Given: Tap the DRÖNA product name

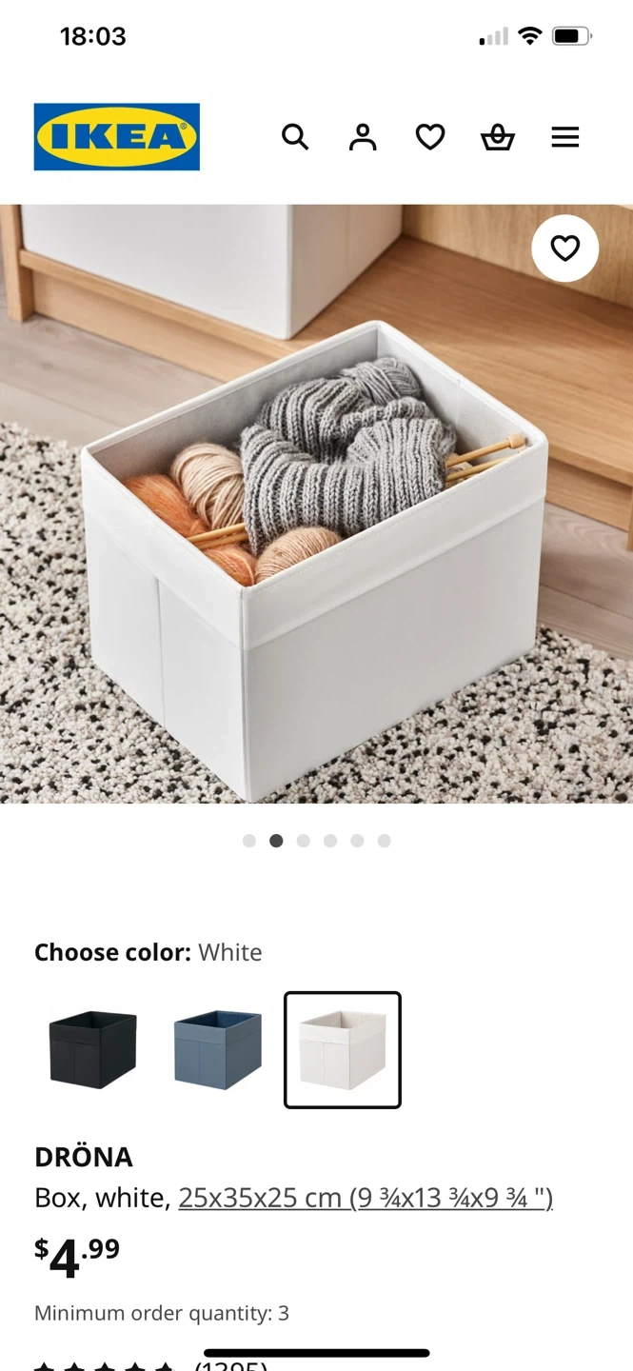Looking at the screenshot, I should click(84, 1158).
